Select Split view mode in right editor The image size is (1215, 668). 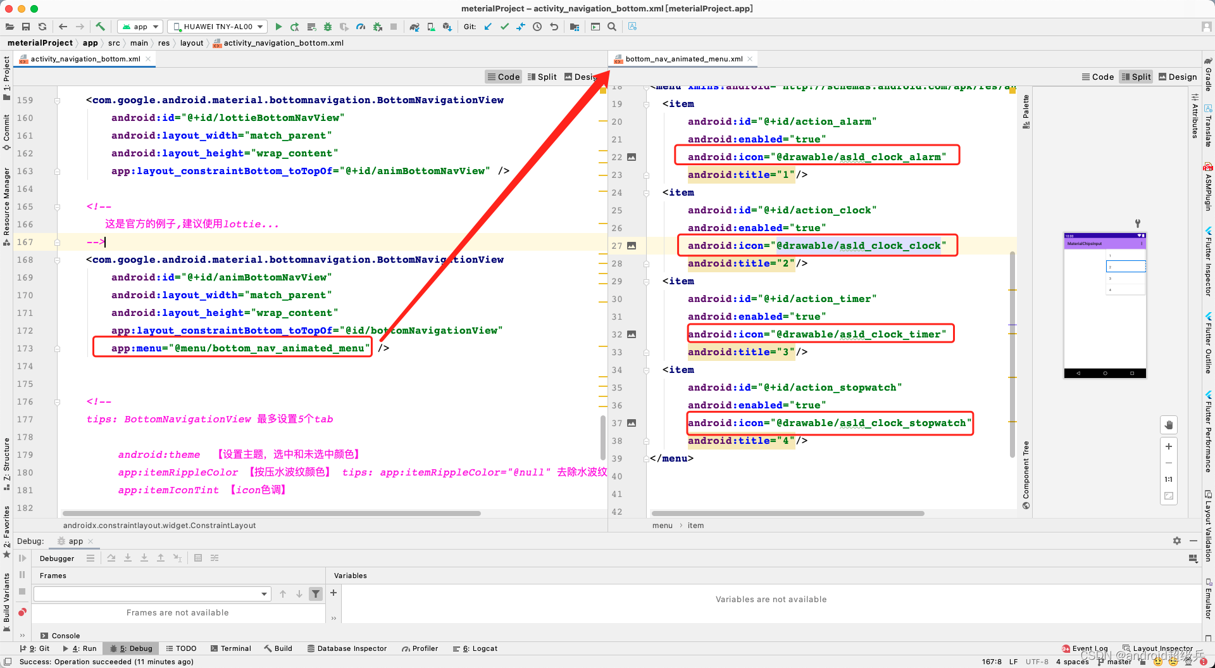[x=1137, y=77]
